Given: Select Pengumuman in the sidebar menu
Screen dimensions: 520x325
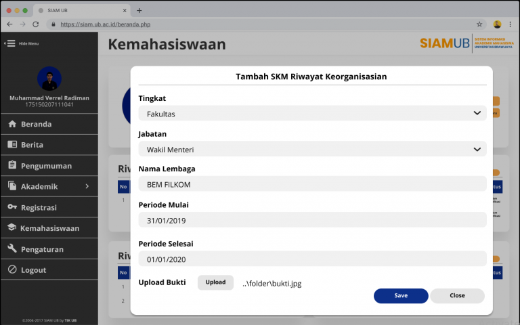Looking at the screenshot, I should (49, 165).
